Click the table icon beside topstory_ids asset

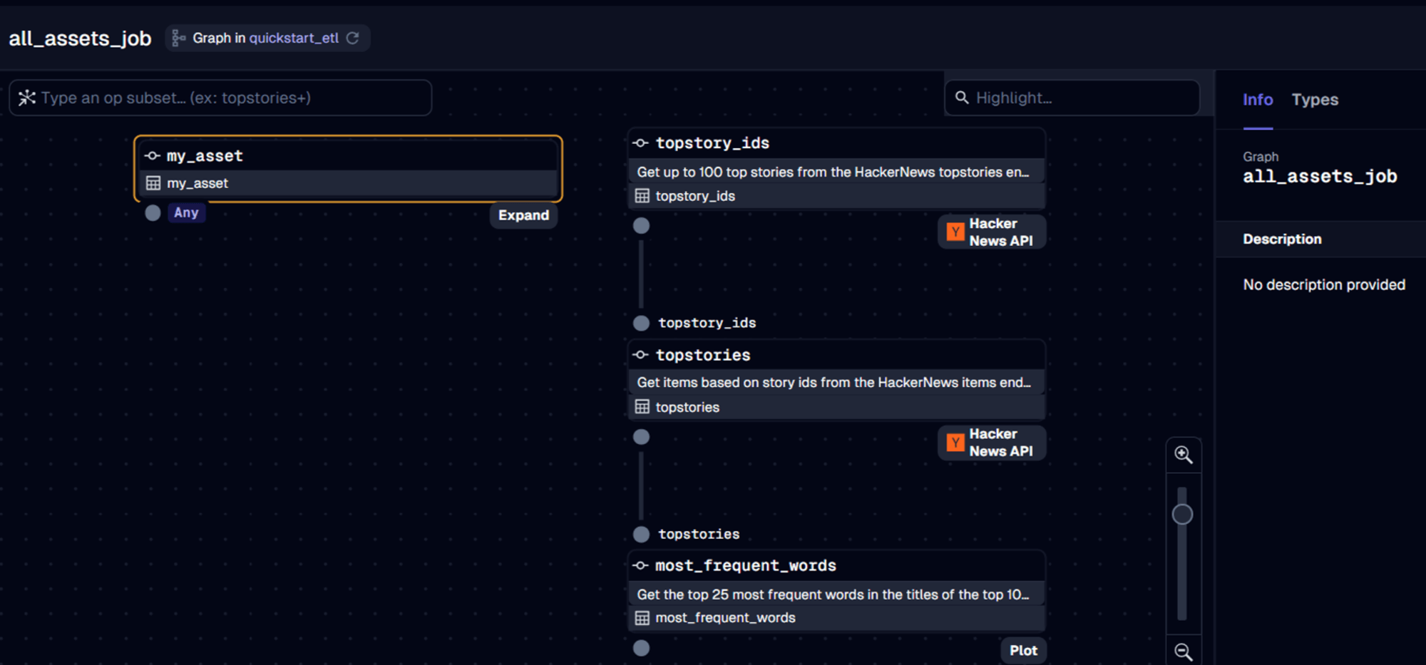[x=642, y=195]
